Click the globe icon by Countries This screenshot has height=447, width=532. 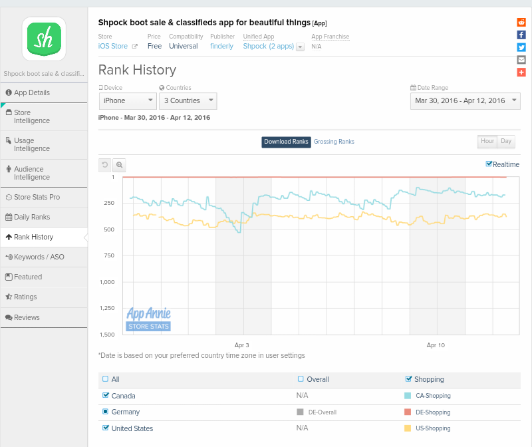tap(162, 88)
